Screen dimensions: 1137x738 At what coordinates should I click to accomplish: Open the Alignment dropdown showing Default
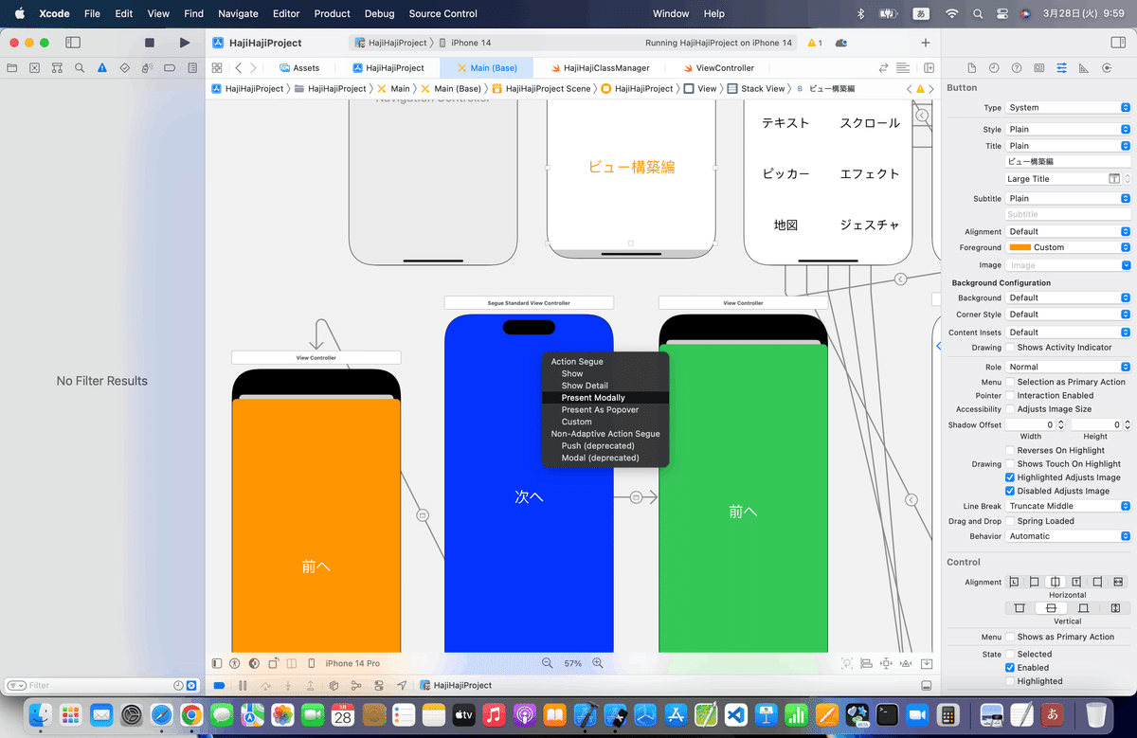coord(1068,231)
